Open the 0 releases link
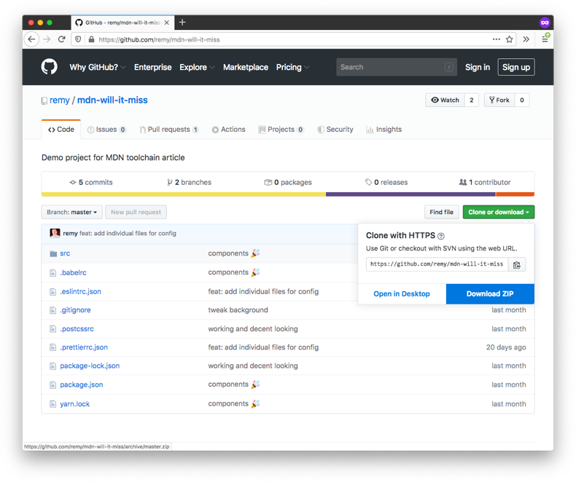Image resolution: width=576 pixels, height=482 pixels. pyautogui.click(x=386, y=182)
